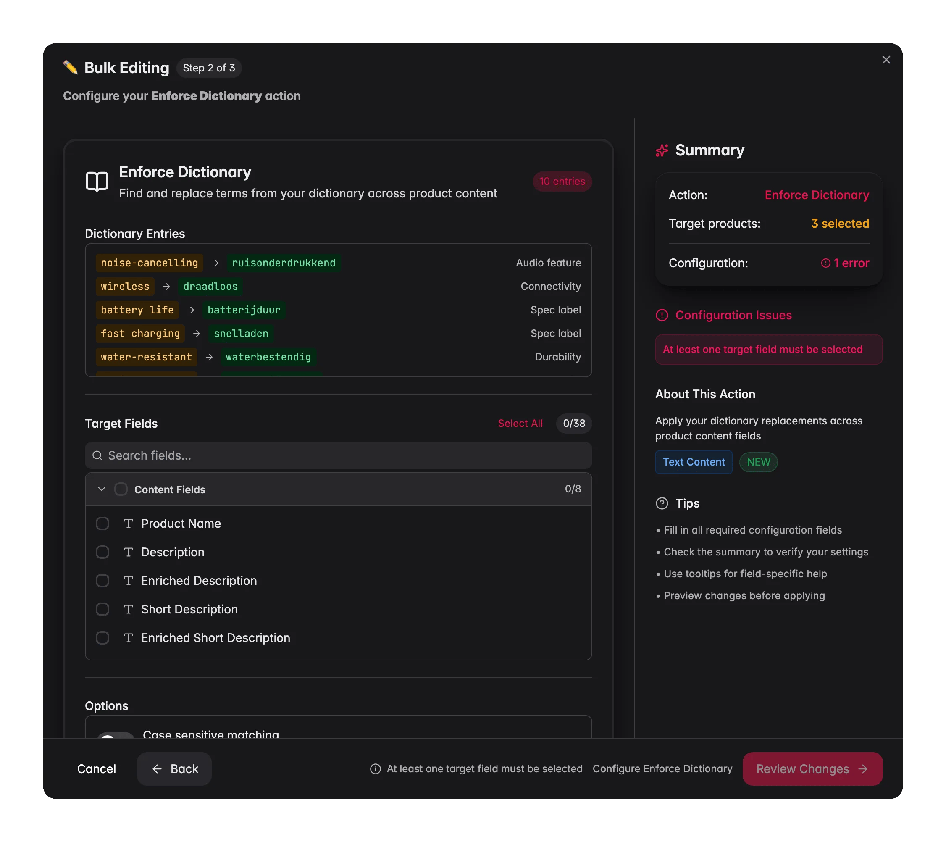
Task: Check the Enriched Short Description field
Action: 102,638
